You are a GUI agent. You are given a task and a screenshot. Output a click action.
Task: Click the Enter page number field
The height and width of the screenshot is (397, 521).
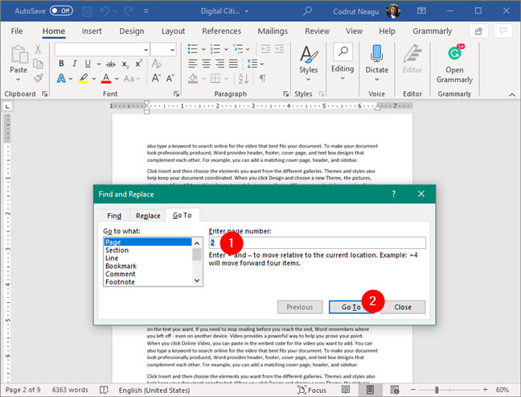pyautogui.click(x=317, y=242)
